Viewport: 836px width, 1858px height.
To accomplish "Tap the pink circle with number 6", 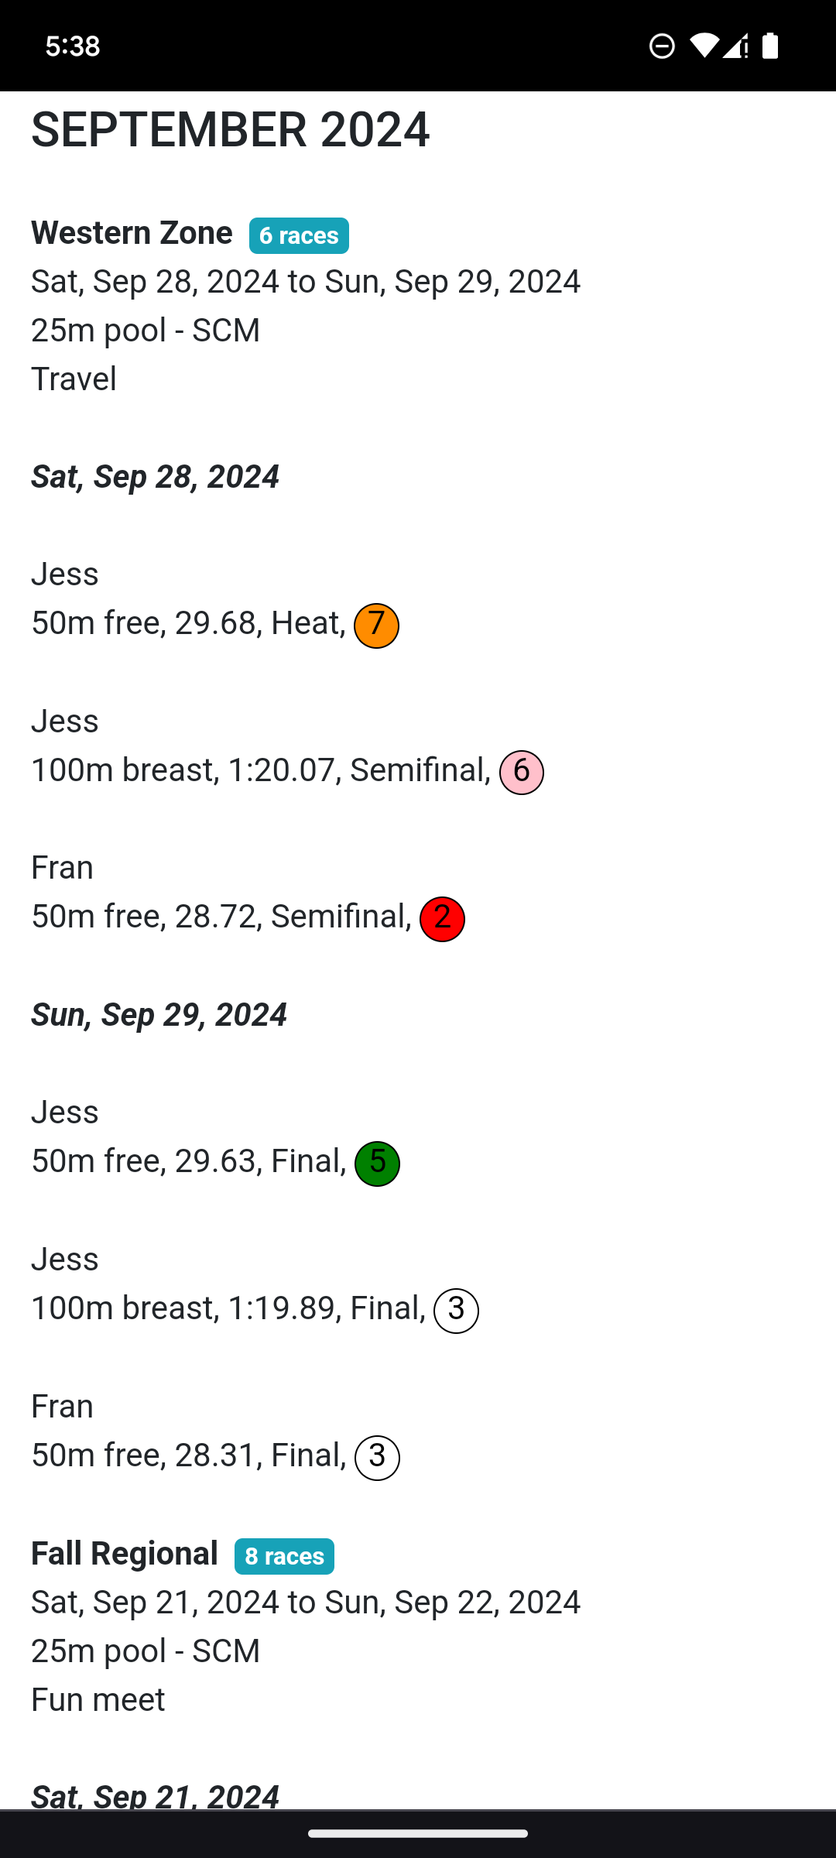I will pos(522,773).
